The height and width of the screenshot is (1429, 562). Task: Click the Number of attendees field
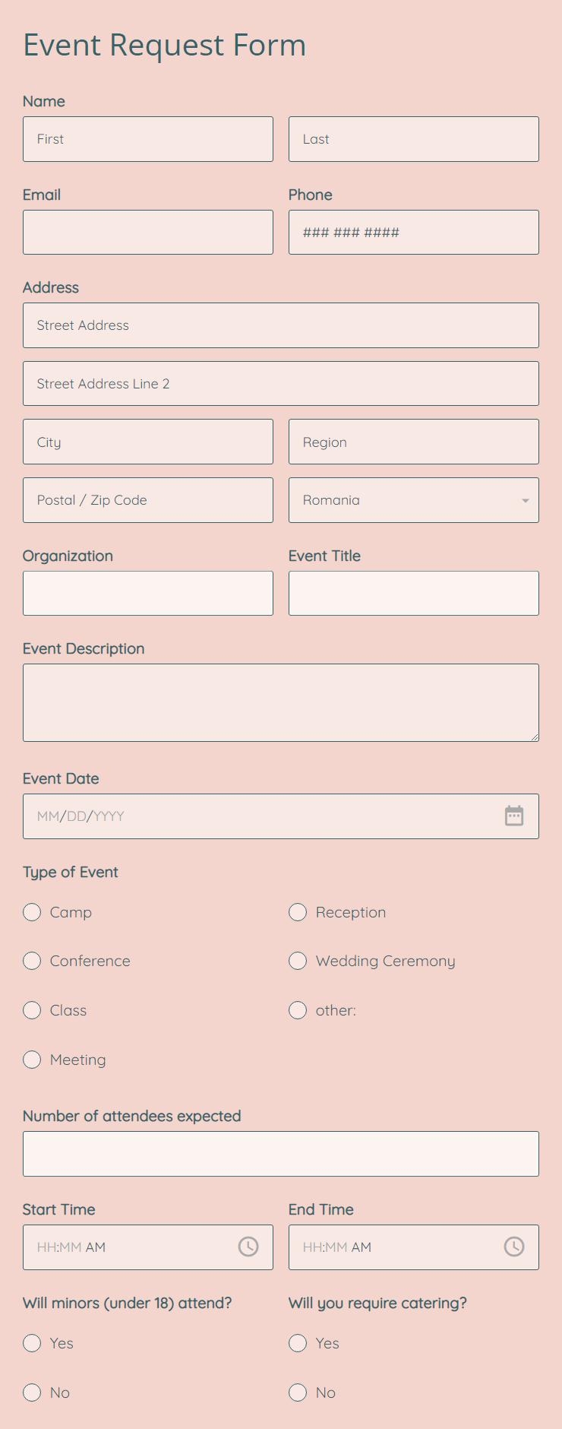(281, 1153)
